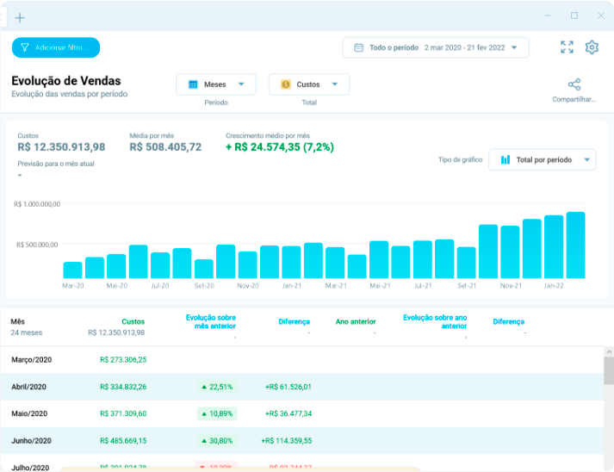Click the R$ 12.350.913,98 Custos summary value

tap(61, 147)
